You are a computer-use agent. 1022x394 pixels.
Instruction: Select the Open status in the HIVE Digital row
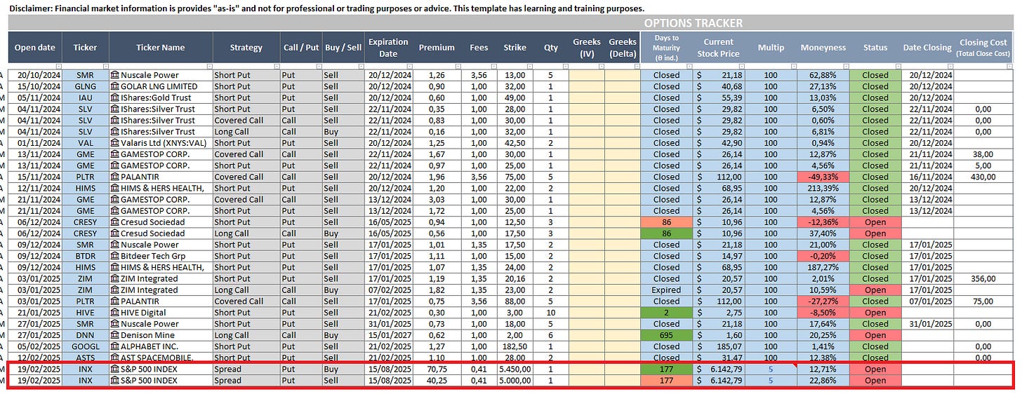(x=875, y=313)
